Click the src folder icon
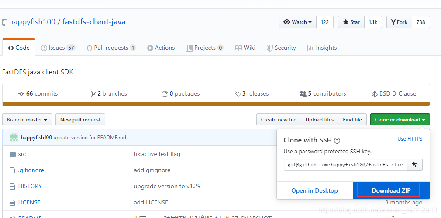Screen dimensions: 441x218 (x=13, y=154)
